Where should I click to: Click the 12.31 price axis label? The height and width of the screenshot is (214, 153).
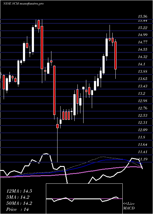143,123
